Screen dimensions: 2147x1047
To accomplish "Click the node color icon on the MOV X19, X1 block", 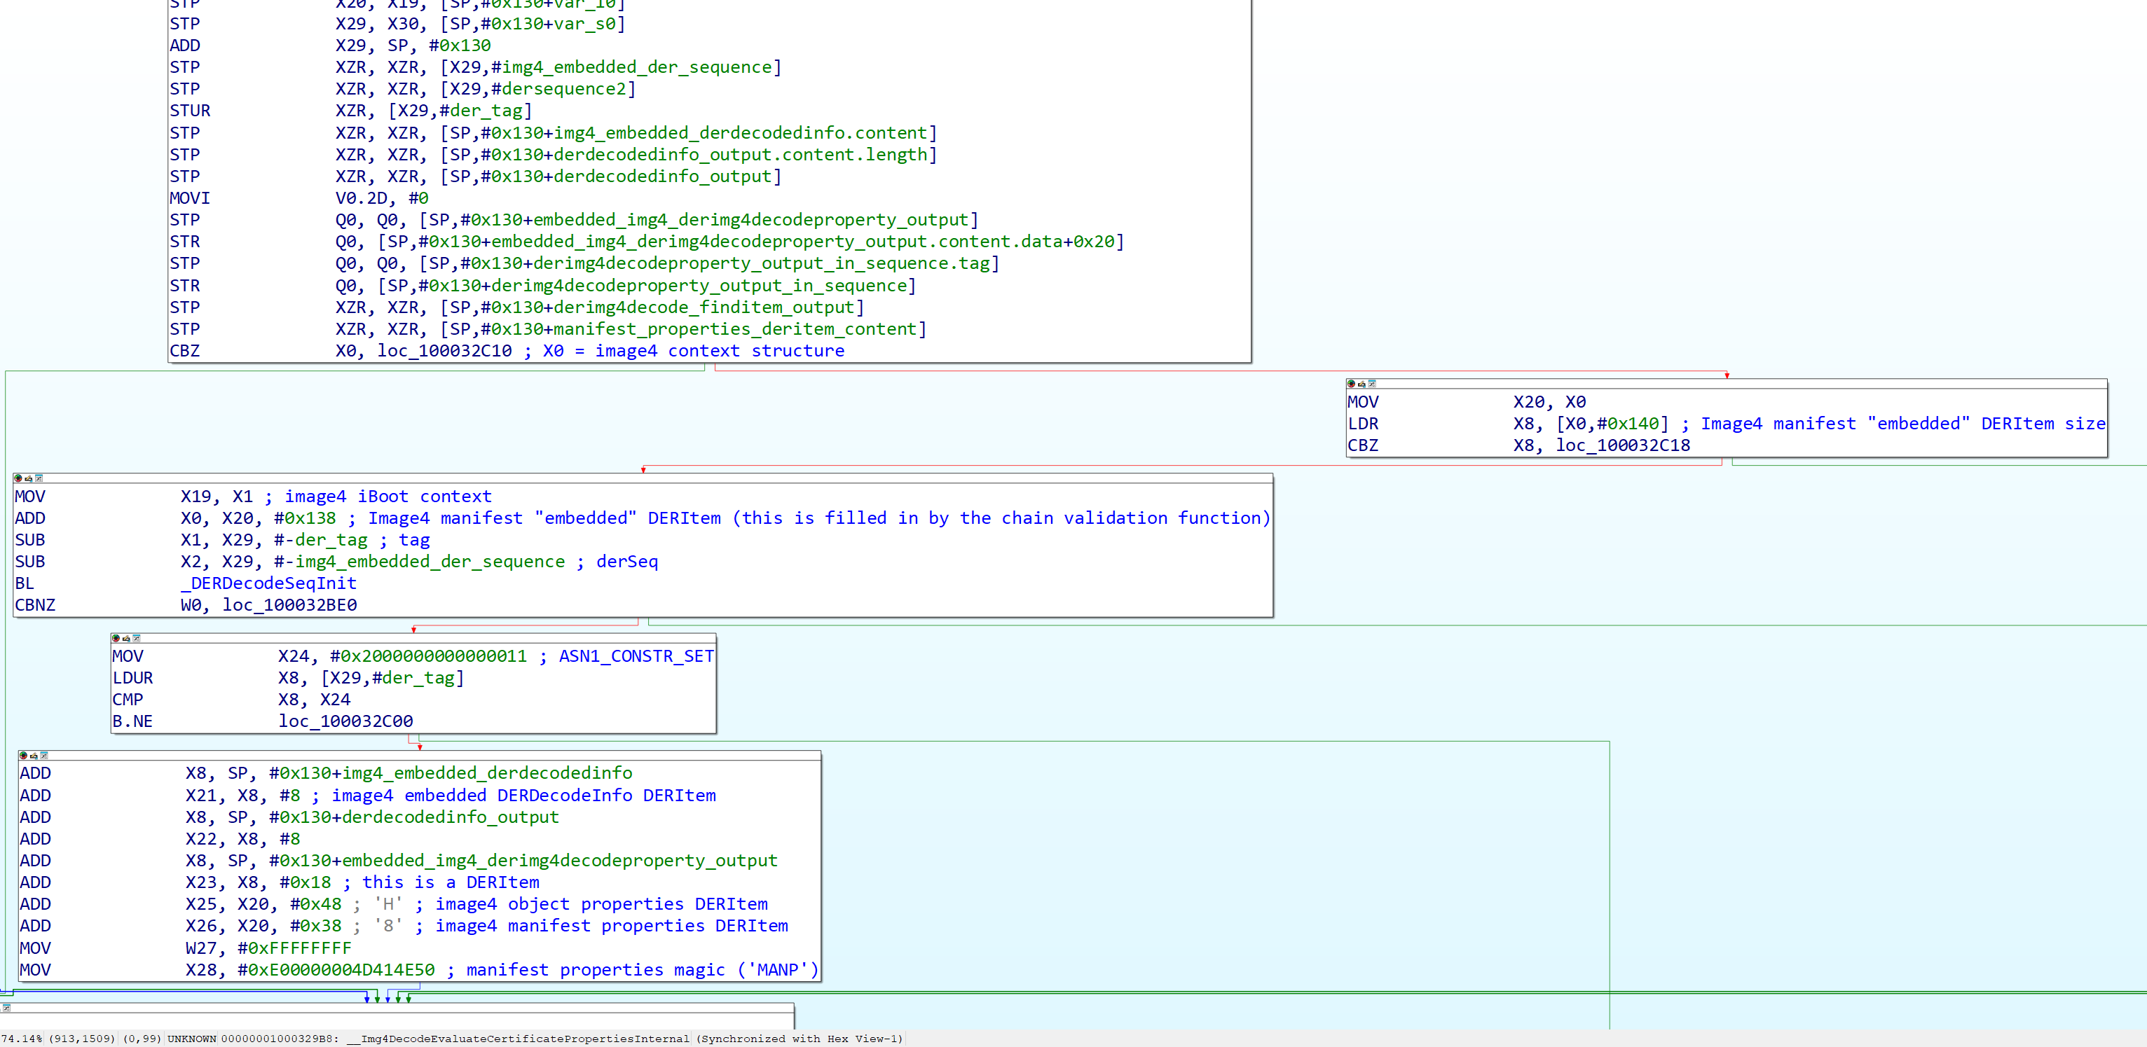I will pyautogui.click(x=18, y=478).
